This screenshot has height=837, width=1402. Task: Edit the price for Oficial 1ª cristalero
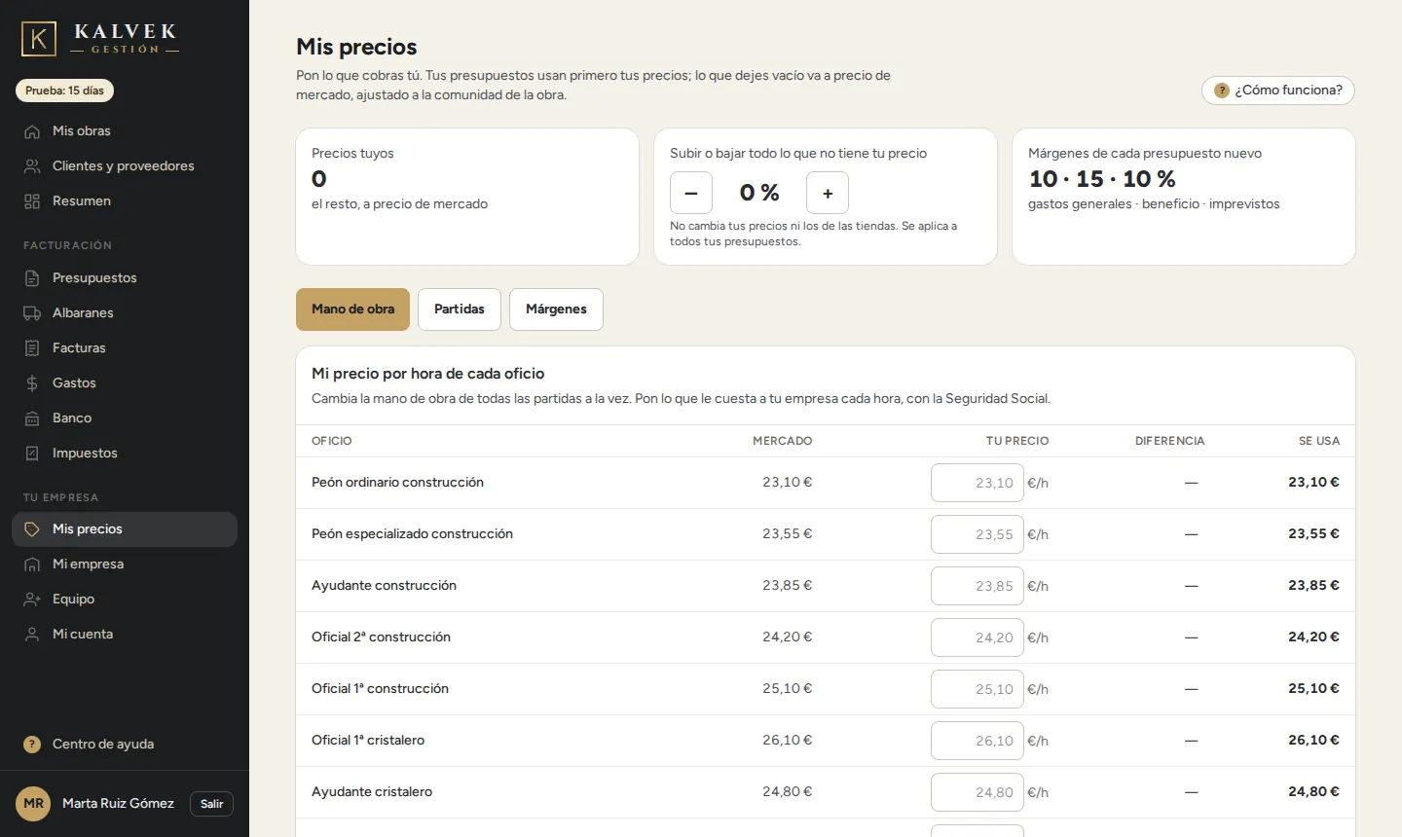tap(978, 741)
